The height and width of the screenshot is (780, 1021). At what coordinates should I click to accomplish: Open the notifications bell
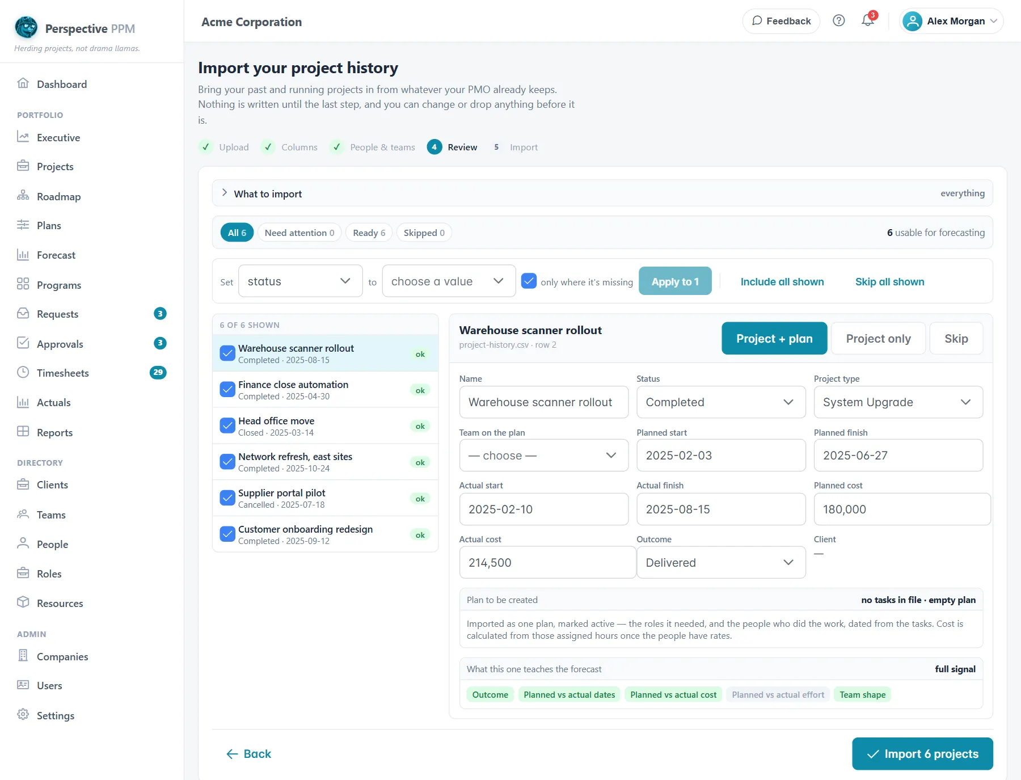click(x=867, y=21)
